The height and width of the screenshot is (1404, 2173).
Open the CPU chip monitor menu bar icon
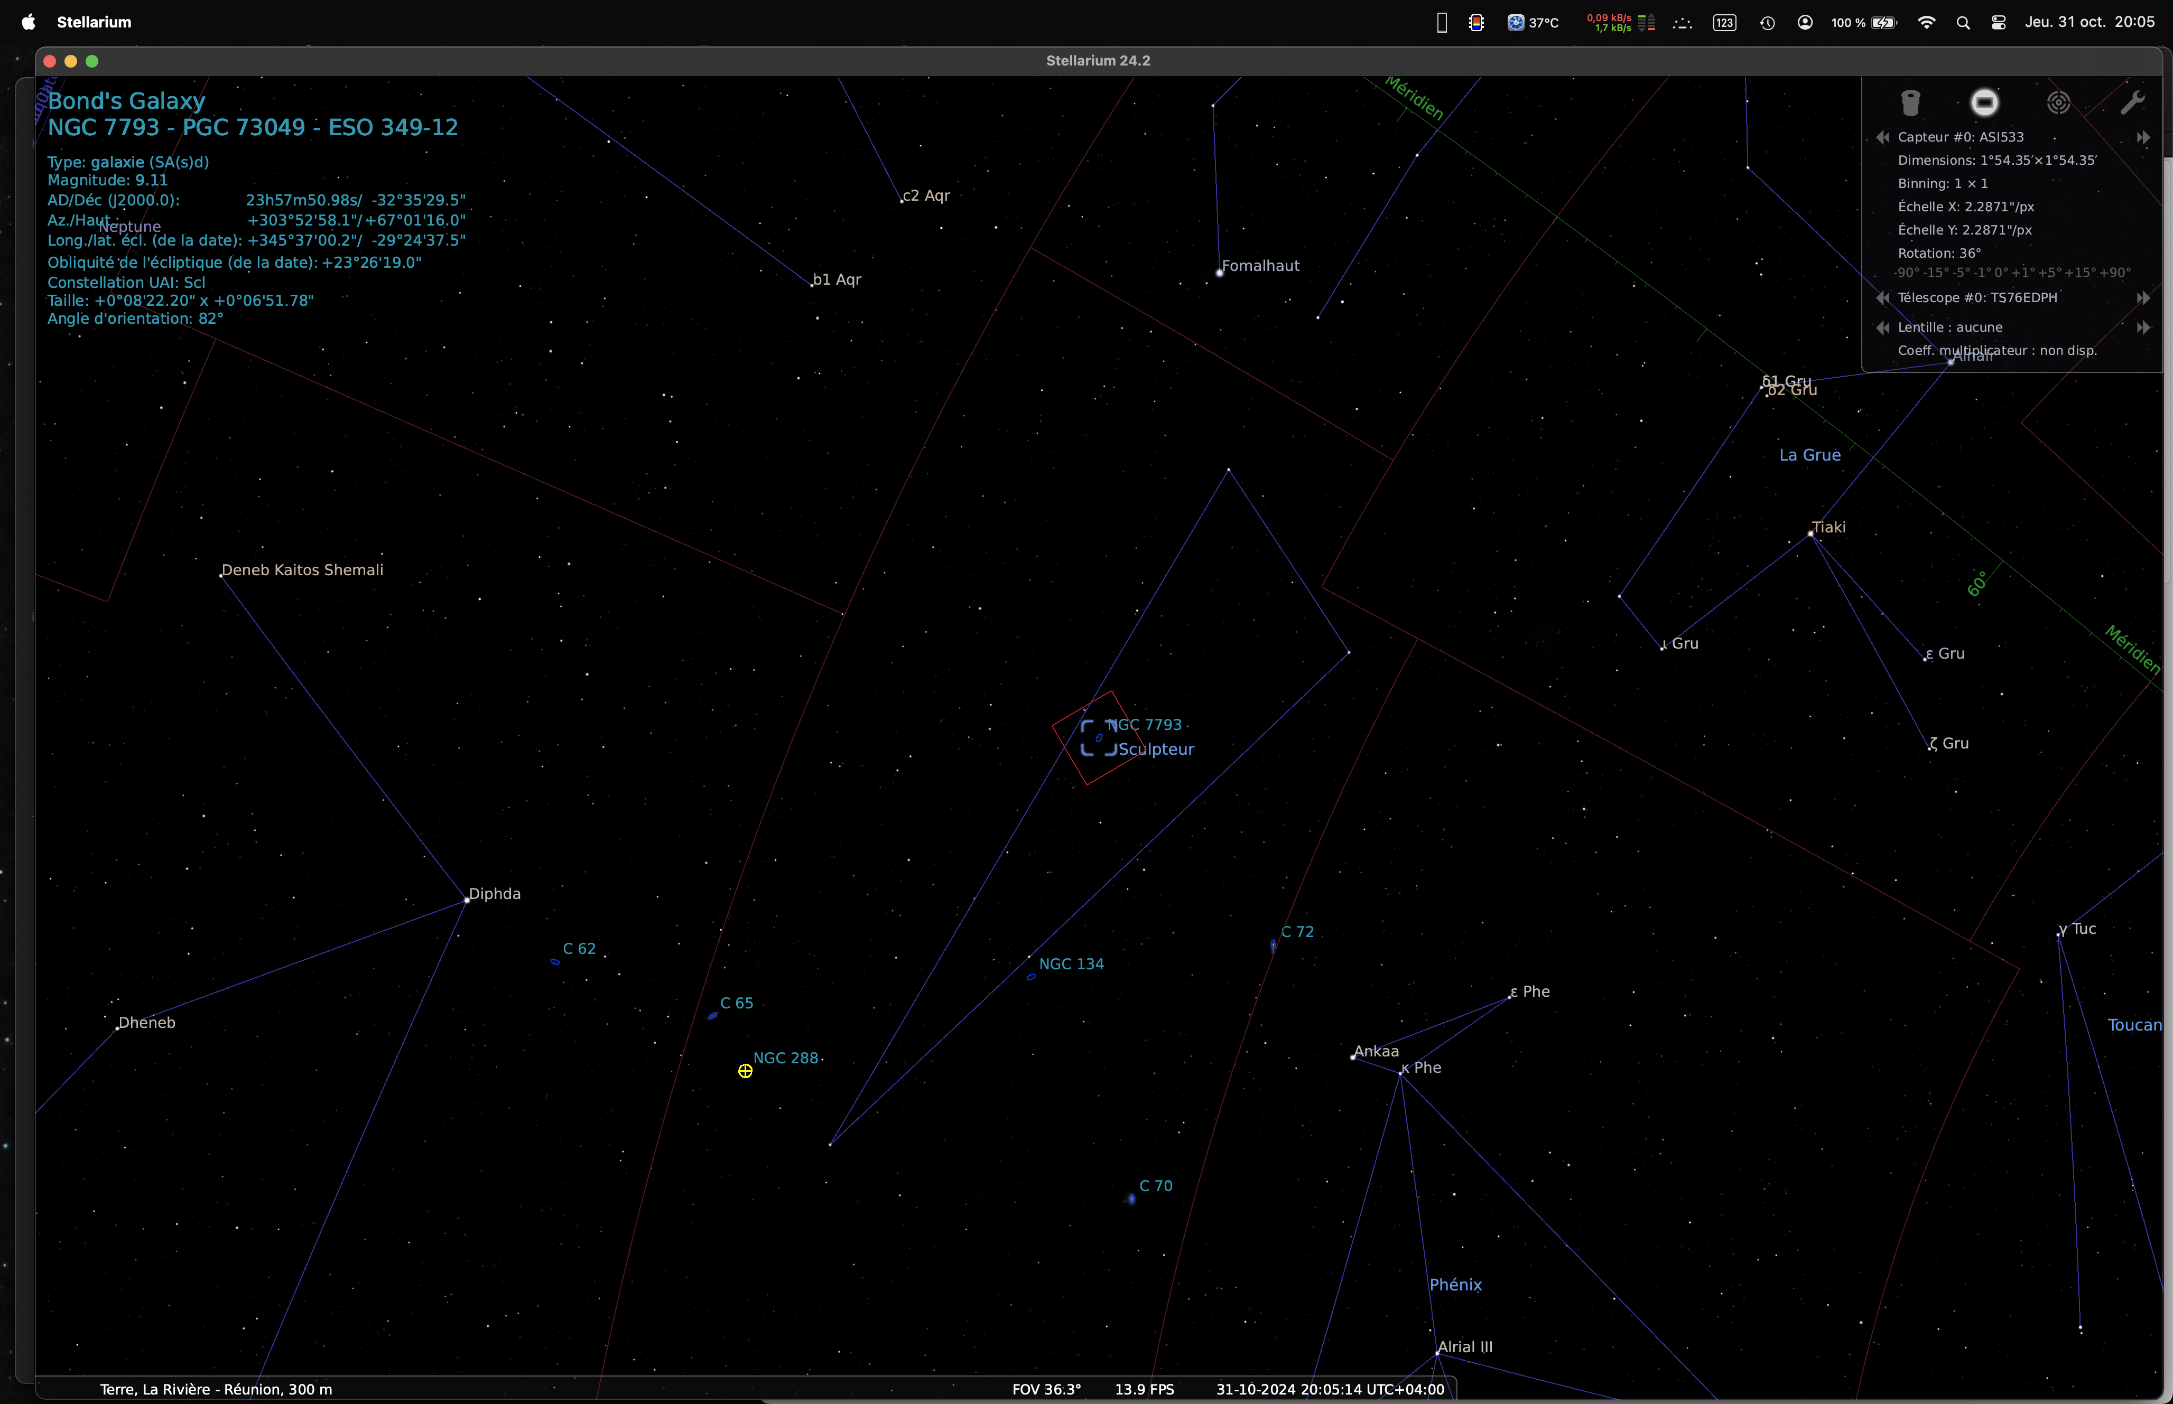(1476, 22)
